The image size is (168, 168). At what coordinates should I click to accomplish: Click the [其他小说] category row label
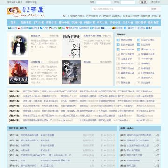(x=14, y=120)
